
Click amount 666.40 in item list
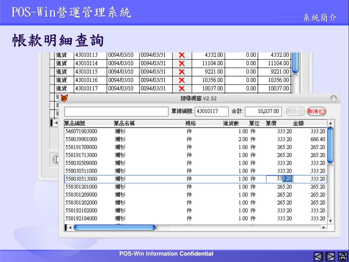coord(318,140)
